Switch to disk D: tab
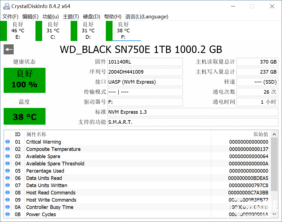 tap(88, 31)
